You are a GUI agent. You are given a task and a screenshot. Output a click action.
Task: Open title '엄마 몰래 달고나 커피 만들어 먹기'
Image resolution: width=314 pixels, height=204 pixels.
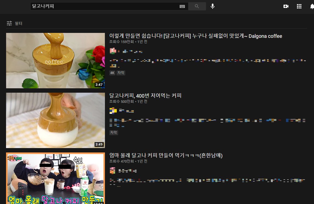click(x=166, y=155)
